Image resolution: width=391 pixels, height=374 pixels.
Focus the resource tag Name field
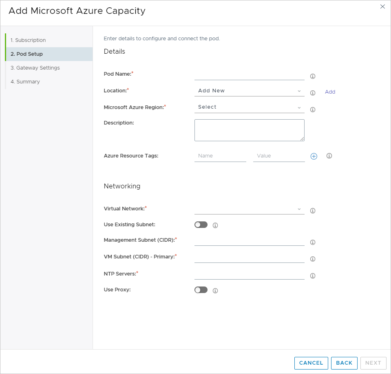click(x=220, y=156)
